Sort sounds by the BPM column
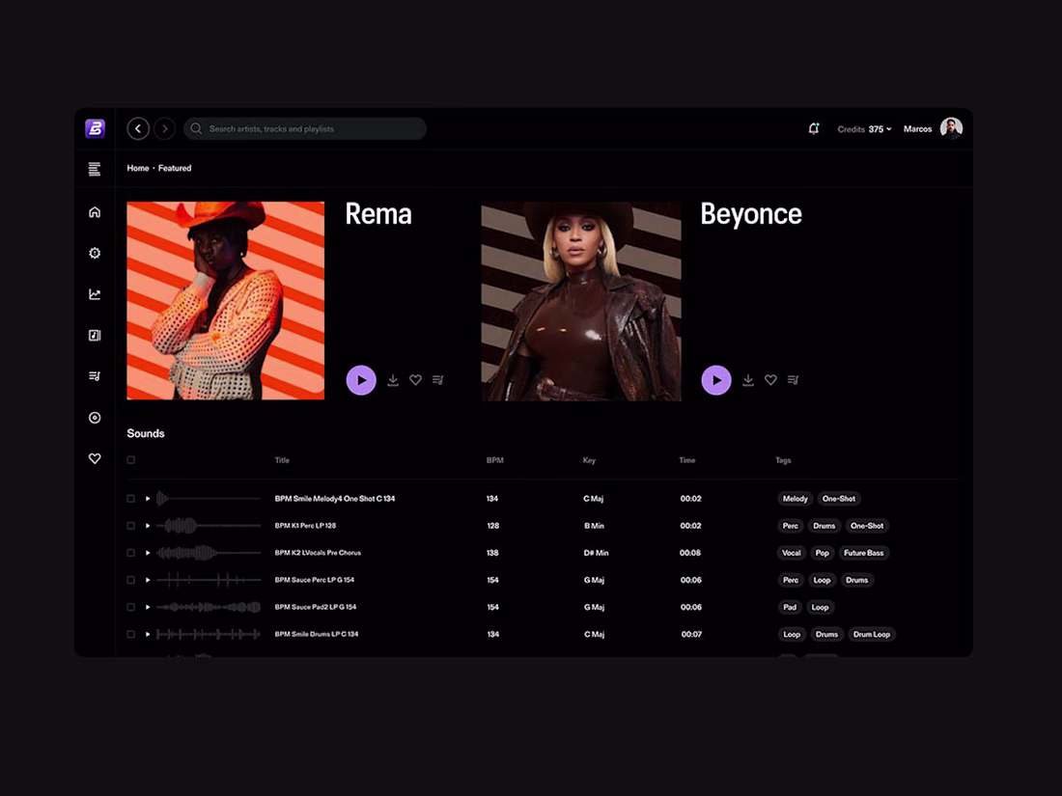This screenshot has height=796, width=1062. click(x=494, y=460)
